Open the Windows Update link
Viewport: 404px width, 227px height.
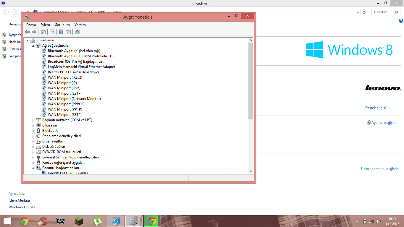coord(22,207)
